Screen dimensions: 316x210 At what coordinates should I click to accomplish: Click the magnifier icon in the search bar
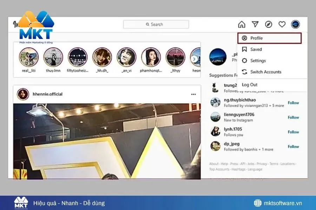[148, 24]
